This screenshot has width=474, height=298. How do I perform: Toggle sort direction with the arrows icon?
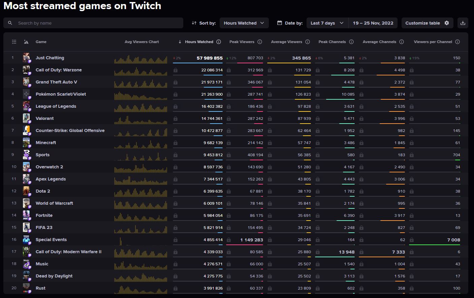tap(194, 23)
